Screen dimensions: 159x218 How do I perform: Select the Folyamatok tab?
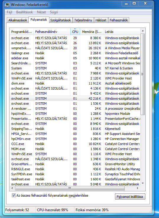coord(39,20)
